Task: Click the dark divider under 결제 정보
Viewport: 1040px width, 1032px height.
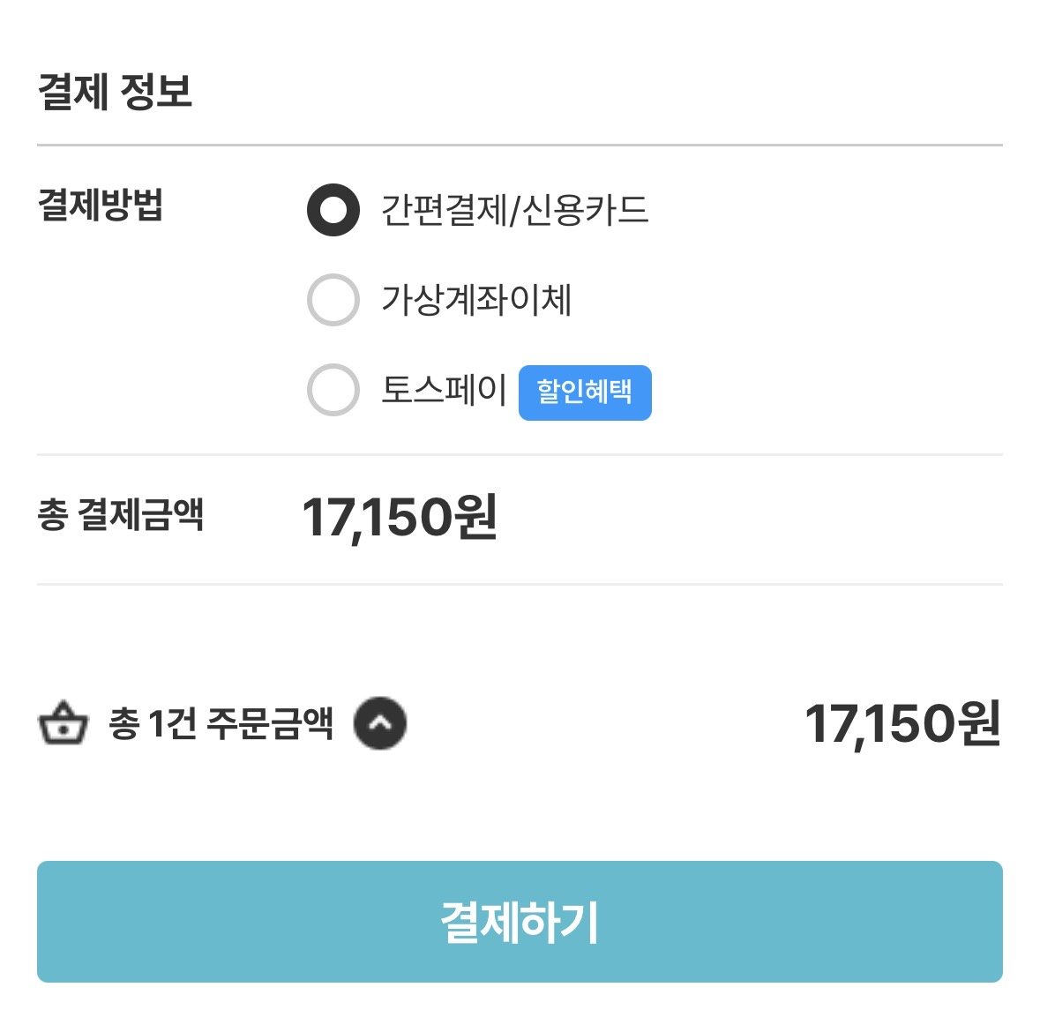Action: click(x=520, y=145)
